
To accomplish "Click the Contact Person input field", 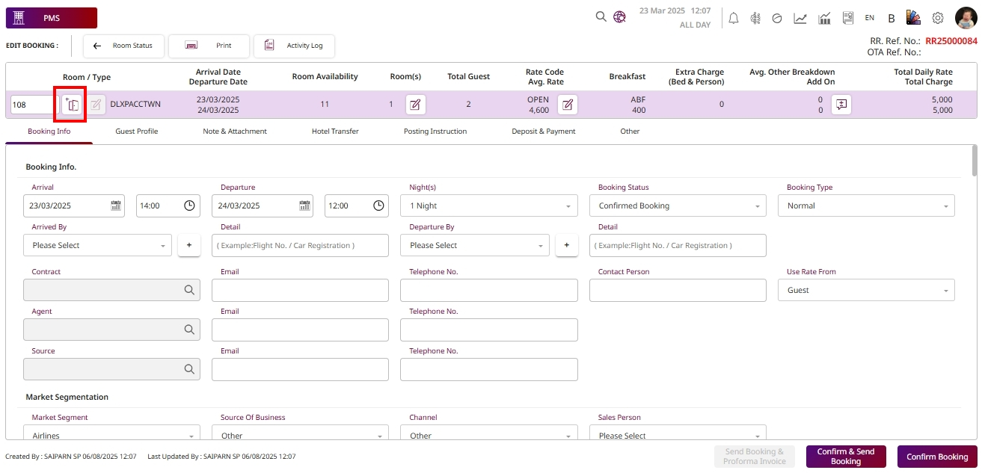I will click(x=678, y=290).
